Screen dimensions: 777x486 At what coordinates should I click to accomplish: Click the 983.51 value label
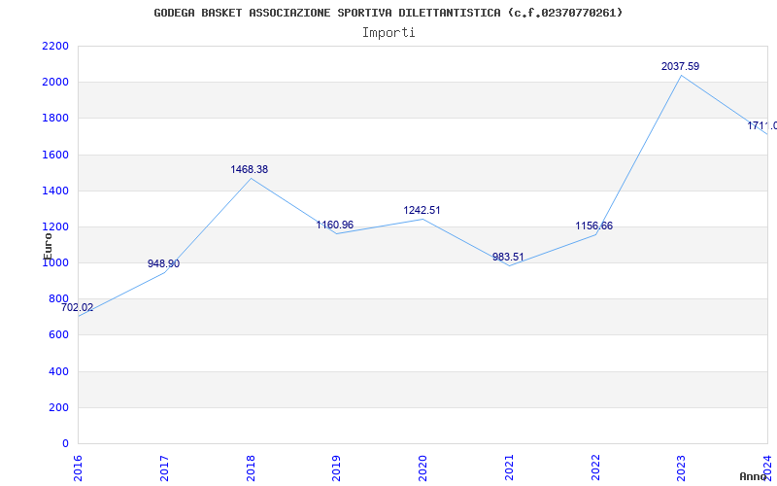(x=508, y=257)
